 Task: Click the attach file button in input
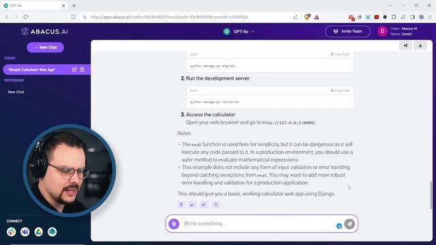[174, 224]
